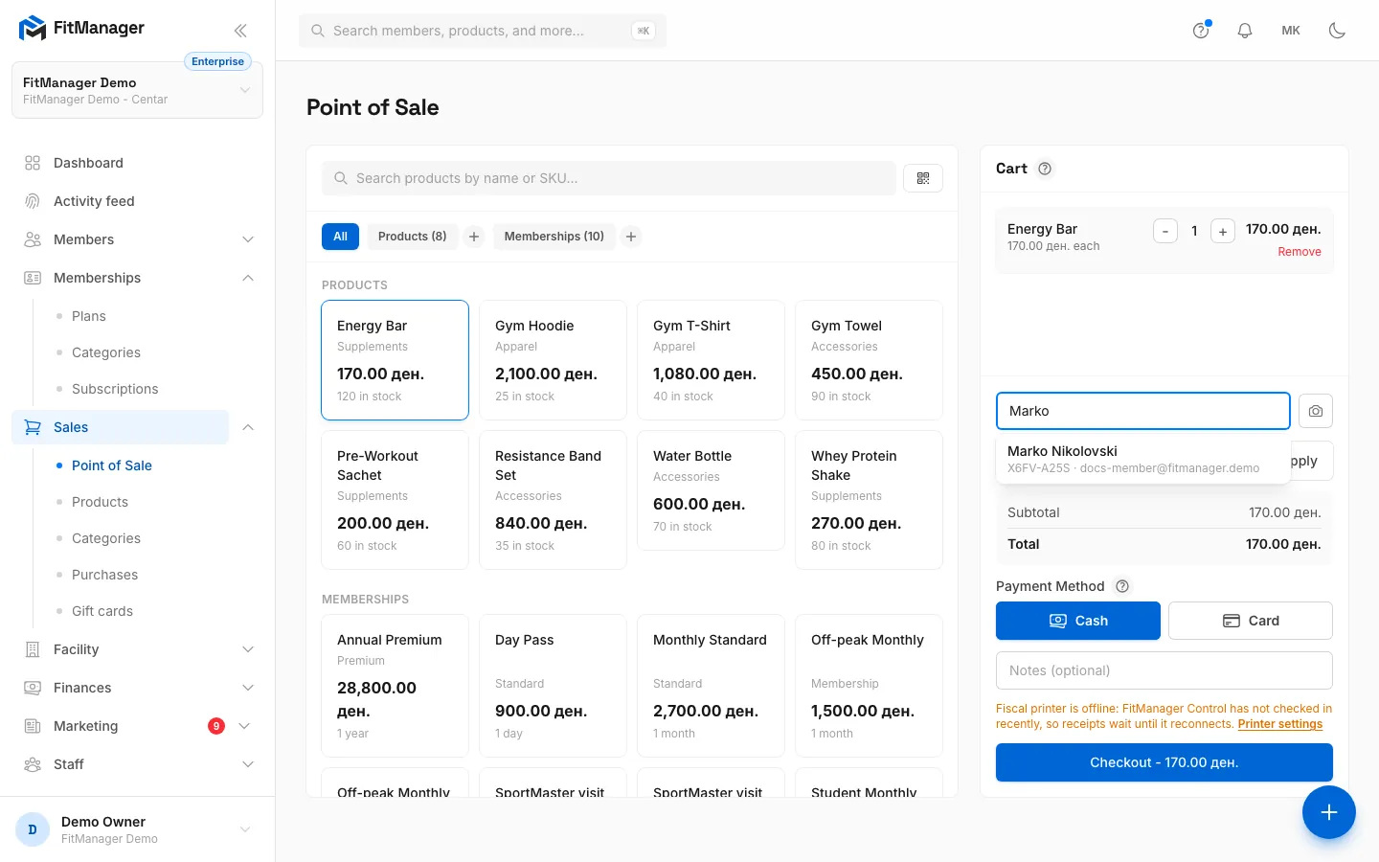Open Plans under Memberships
Viewport: 1379px width, 862px height.
tap(89, 316)
